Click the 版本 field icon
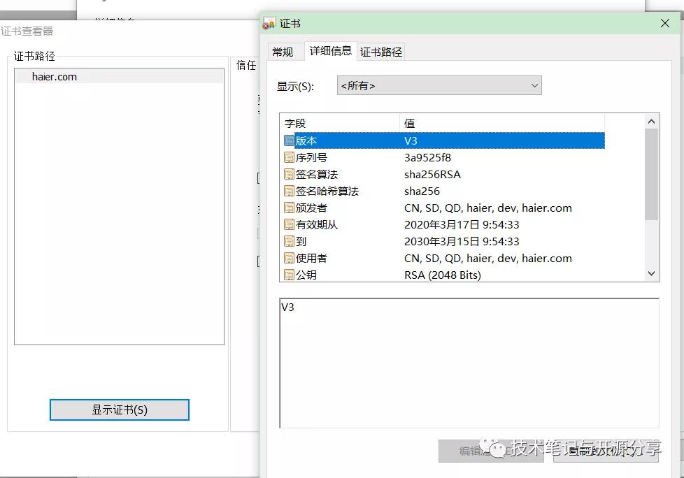684x478 pixels. [290, 140]
